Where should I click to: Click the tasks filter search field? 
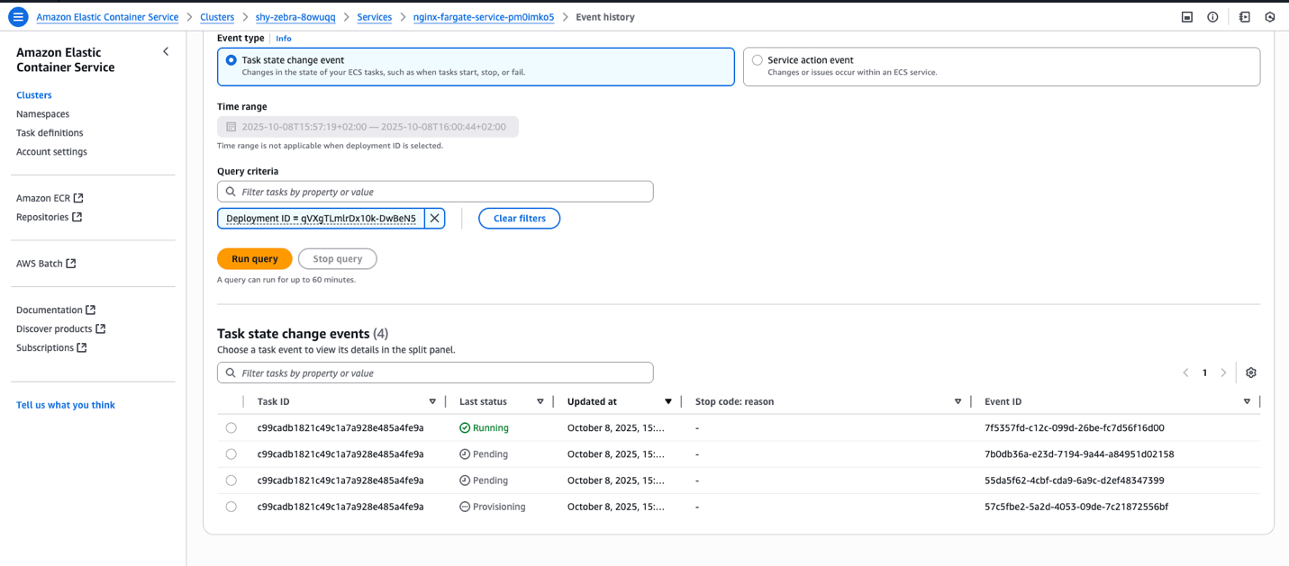pos(435,191)
